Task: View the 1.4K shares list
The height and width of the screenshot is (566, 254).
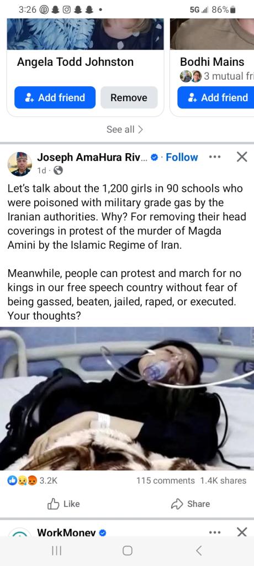Action: coord(223,480)
